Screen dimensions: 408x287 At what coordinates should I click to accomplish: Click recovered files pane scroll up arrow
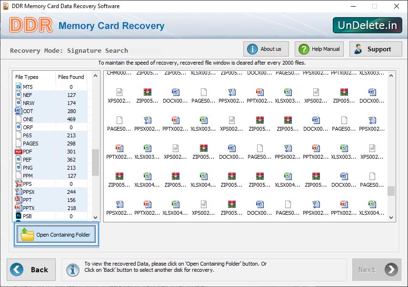point(391,76)
